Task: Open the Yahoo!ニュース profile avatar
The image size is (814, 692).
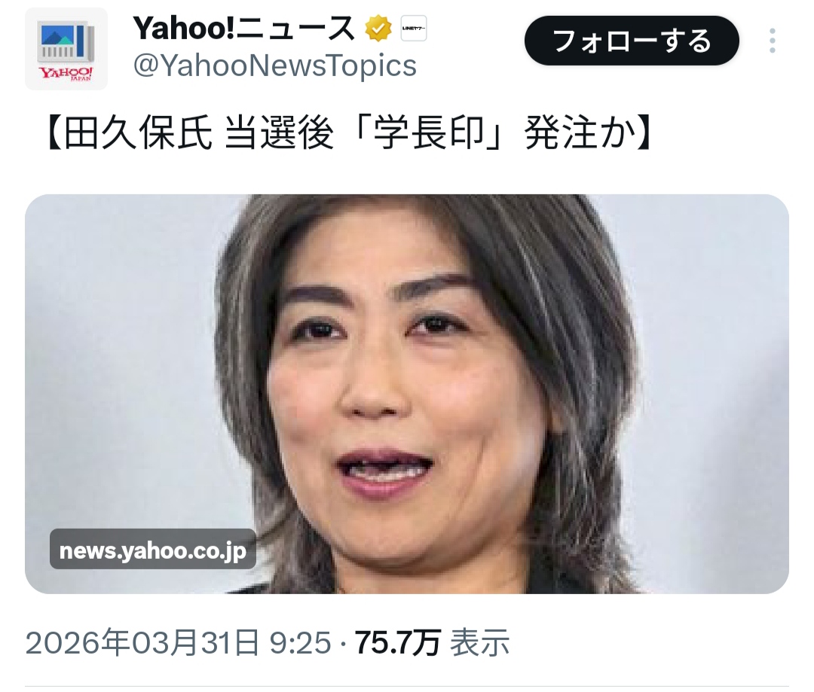Action: 66,49
